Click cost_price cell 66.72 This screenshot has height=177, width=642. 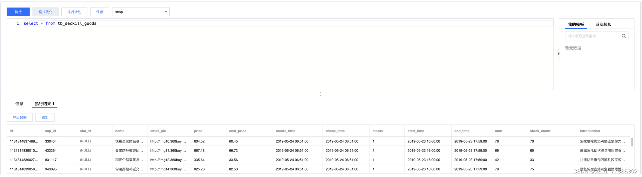pos(249,151)
